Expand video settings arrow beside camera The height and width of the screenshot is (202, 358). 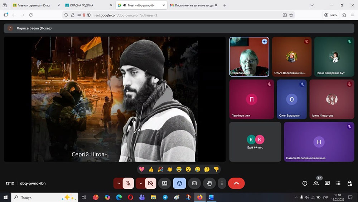pyautogui.click(x=141, y=183)
